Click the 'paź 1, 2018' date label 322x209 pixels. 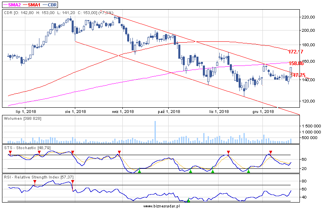pos(168,111)
